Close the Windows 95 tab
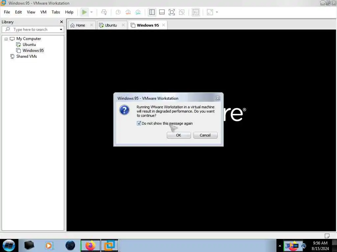Screen dimensions: 337x252 164,25
